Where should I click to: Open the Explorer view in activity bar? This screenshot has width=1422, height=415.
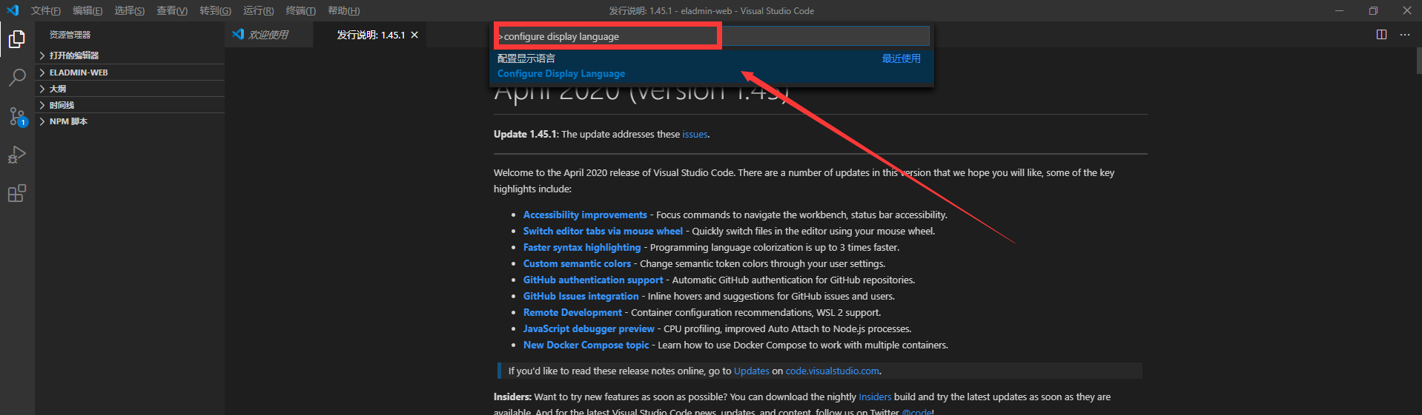(16, 38)
